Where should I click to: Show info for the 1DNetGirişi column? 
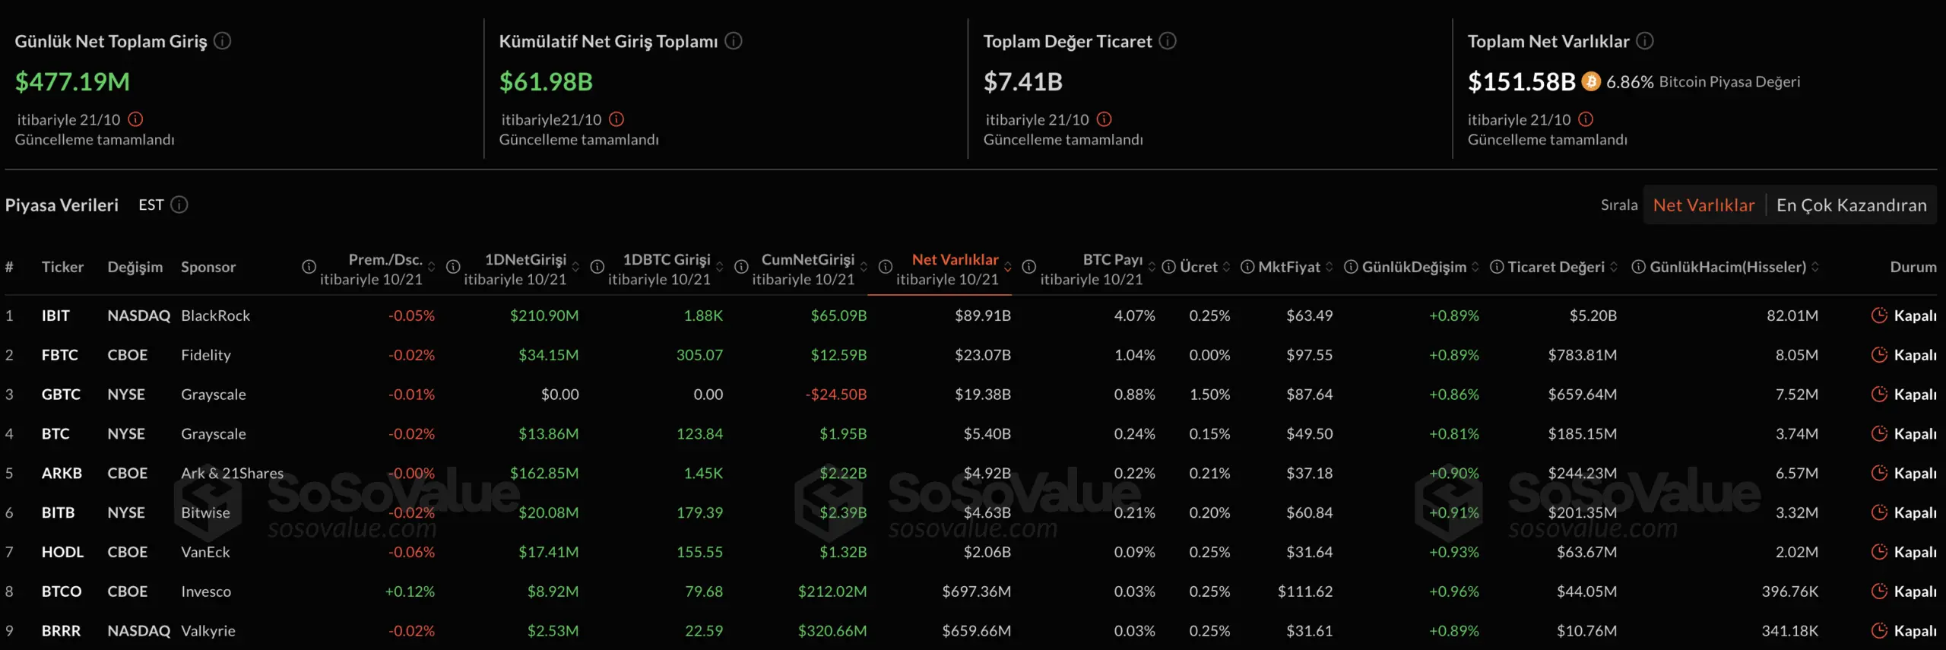point(453,267)
